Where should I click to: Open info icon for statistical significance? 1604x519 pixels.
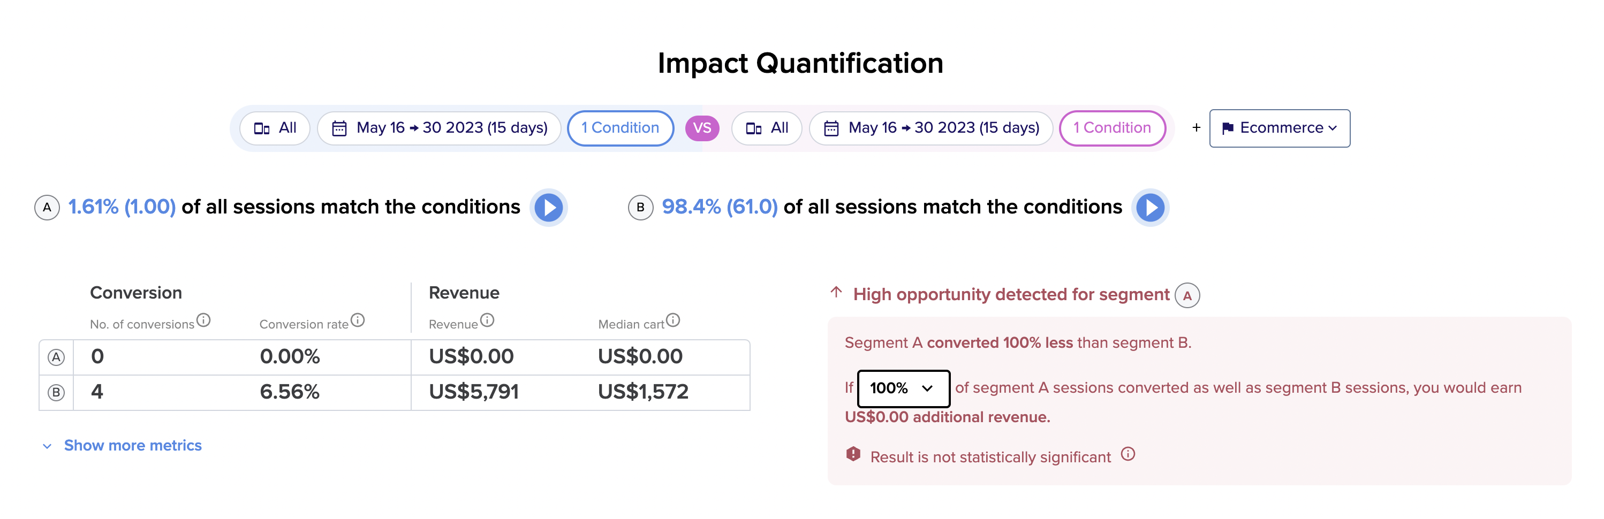[x=1128, y=454]
